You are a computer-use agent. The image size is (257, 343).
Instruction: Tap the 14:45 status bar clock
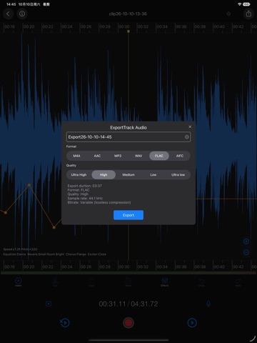click(x=11, y=4)
